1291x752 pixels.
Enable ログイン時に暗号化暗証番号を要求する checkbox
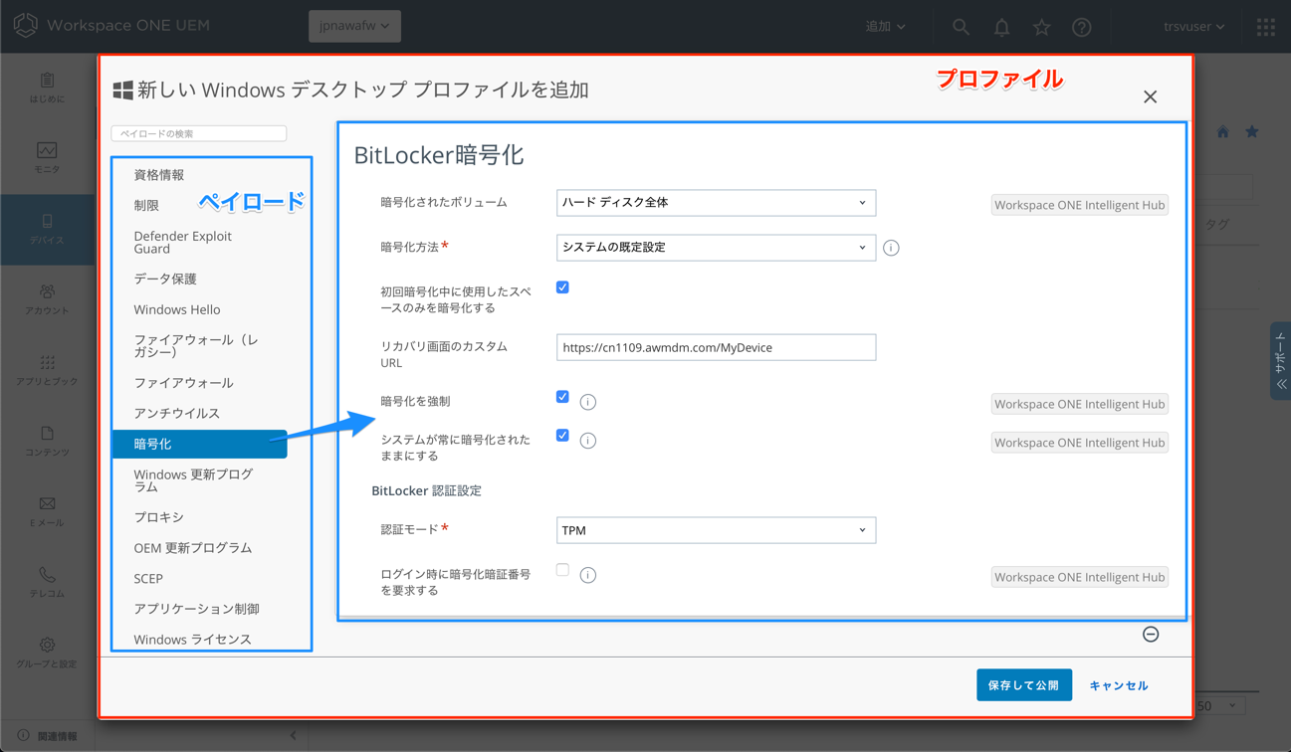(x=562, y=570)
